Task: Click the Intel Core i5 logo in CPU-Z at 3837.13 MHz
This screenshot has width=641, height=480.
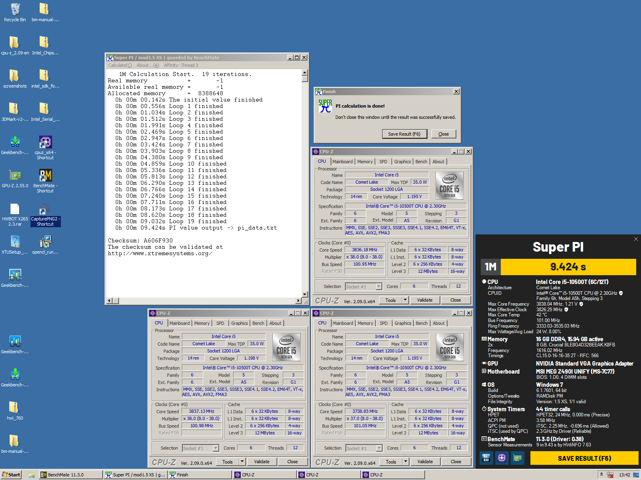Action: click(x=286, y=347)
